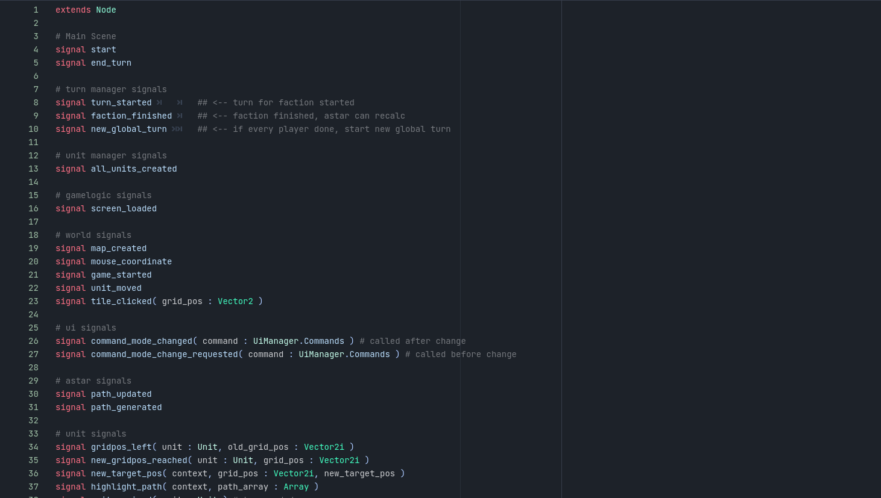
Task: Click the word "Node" after extends
Action: pyautogui.click(x=106, y=10)
